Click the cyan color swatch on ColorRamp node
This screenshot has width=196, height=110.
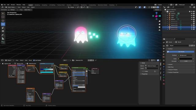pyautogui.click(x=47, y=72)
